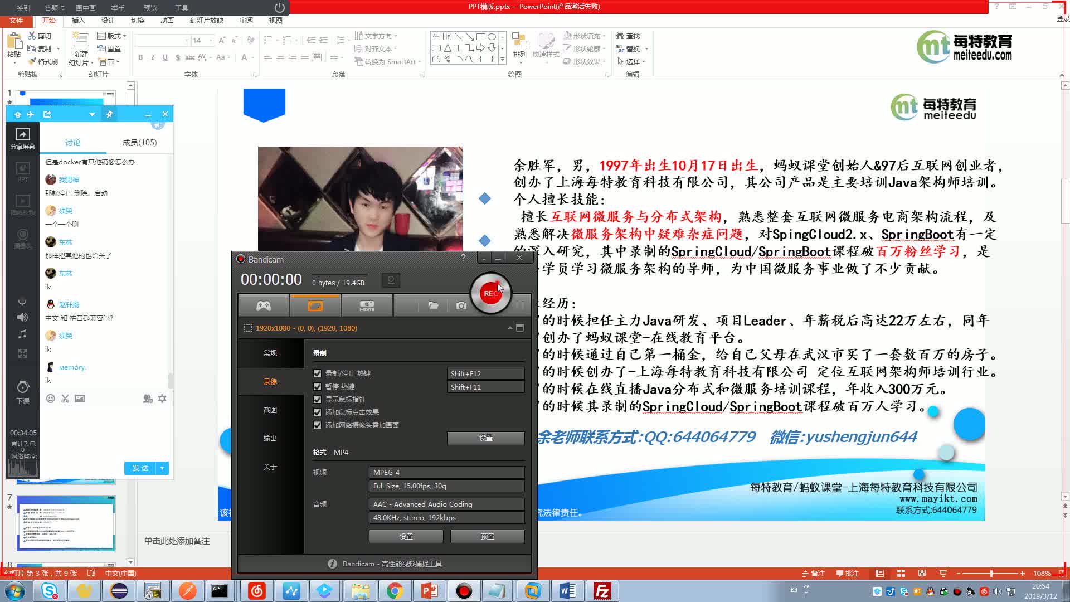This screenshot has height=602, width=1070.
Task: Open send options arrow next to 发送
Action: coord(162,468)
